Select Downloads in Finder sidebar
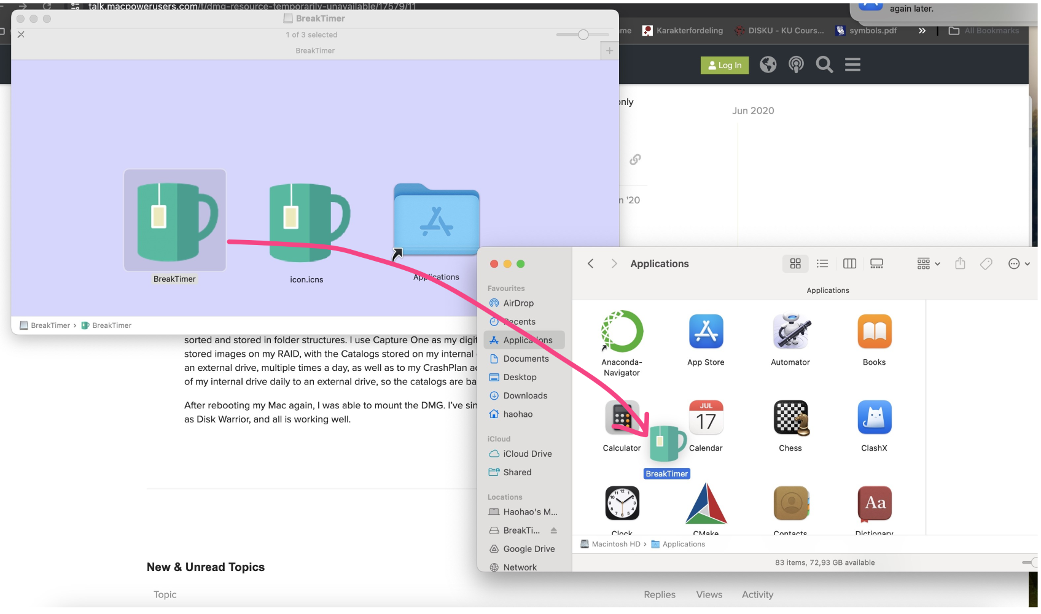Image resolution: width=1041 pixels, height=614 pixels. [524, 395]
